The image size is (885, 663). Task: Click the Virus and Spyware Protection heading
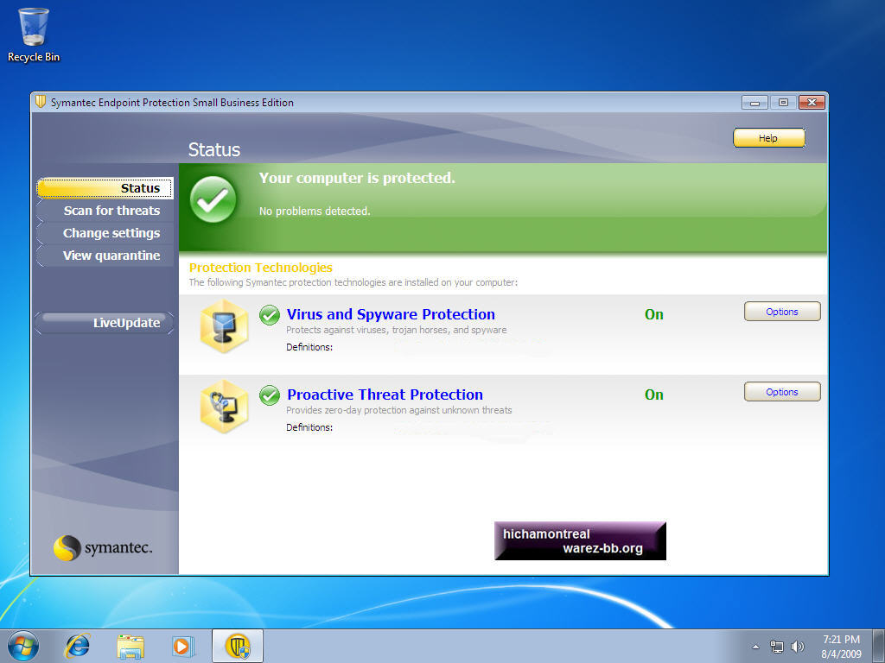(391, 314)
